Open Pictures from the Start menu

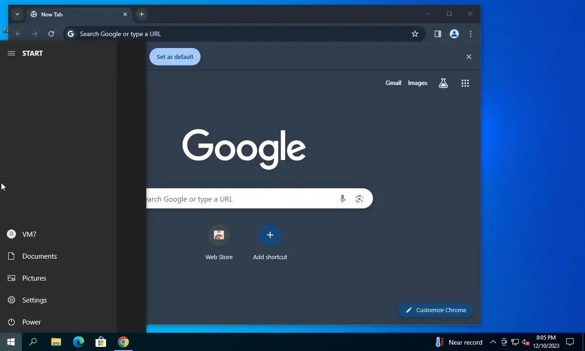pos(58,278)
